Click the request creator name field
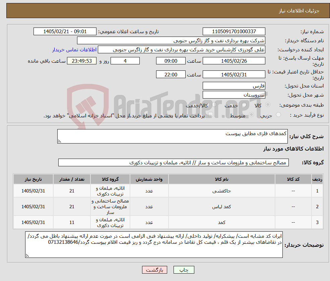Screen dimensions: 330x281 [x=181, y=50]
